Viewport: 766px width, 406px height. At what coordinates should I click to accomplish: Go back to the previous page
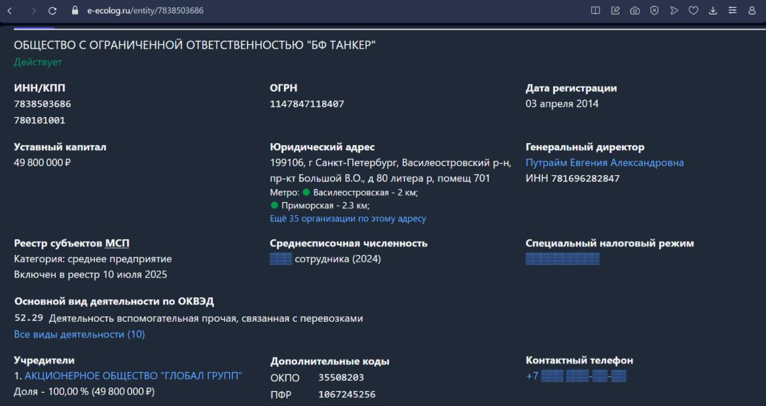10,10
